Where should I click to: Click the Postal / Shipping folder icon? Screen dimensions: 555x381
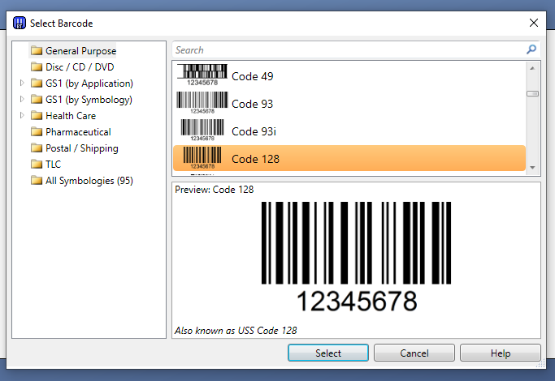point(37,148)
